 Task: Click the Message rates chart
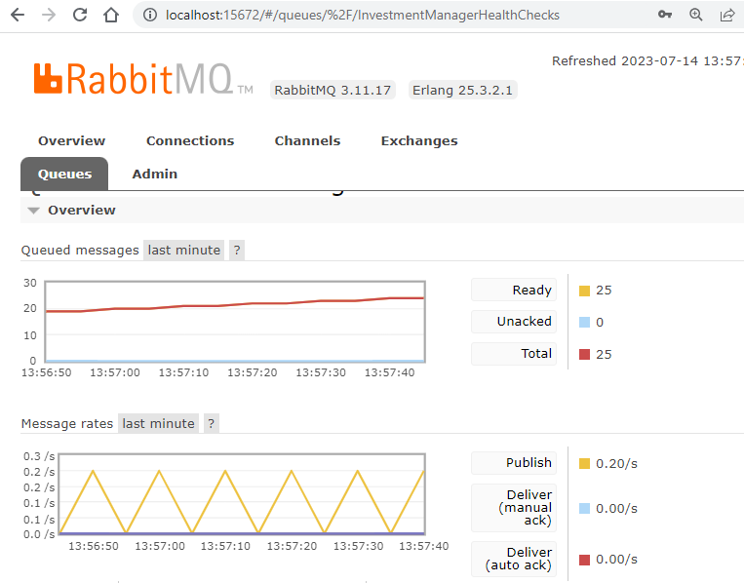pos(242,494)
